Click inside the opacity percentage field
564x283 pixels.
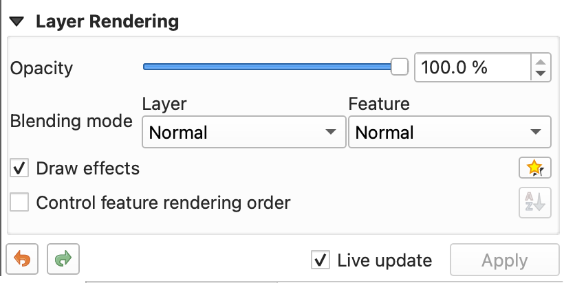[x=471, y=67]
